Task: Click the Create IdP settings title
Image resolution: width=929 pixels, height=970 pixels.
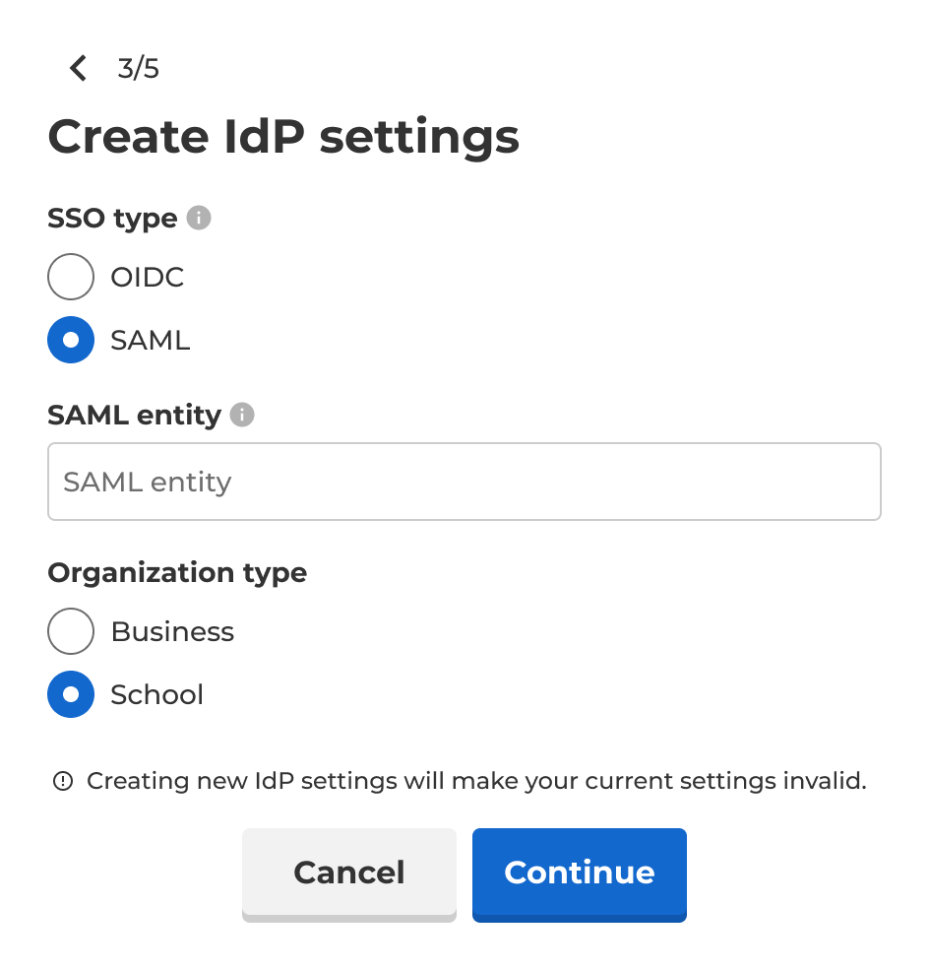Action: click(x=283, y=137)
